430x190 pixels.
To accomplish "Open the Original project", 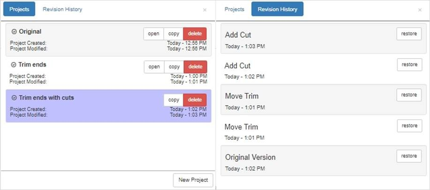I will [153, 34].
